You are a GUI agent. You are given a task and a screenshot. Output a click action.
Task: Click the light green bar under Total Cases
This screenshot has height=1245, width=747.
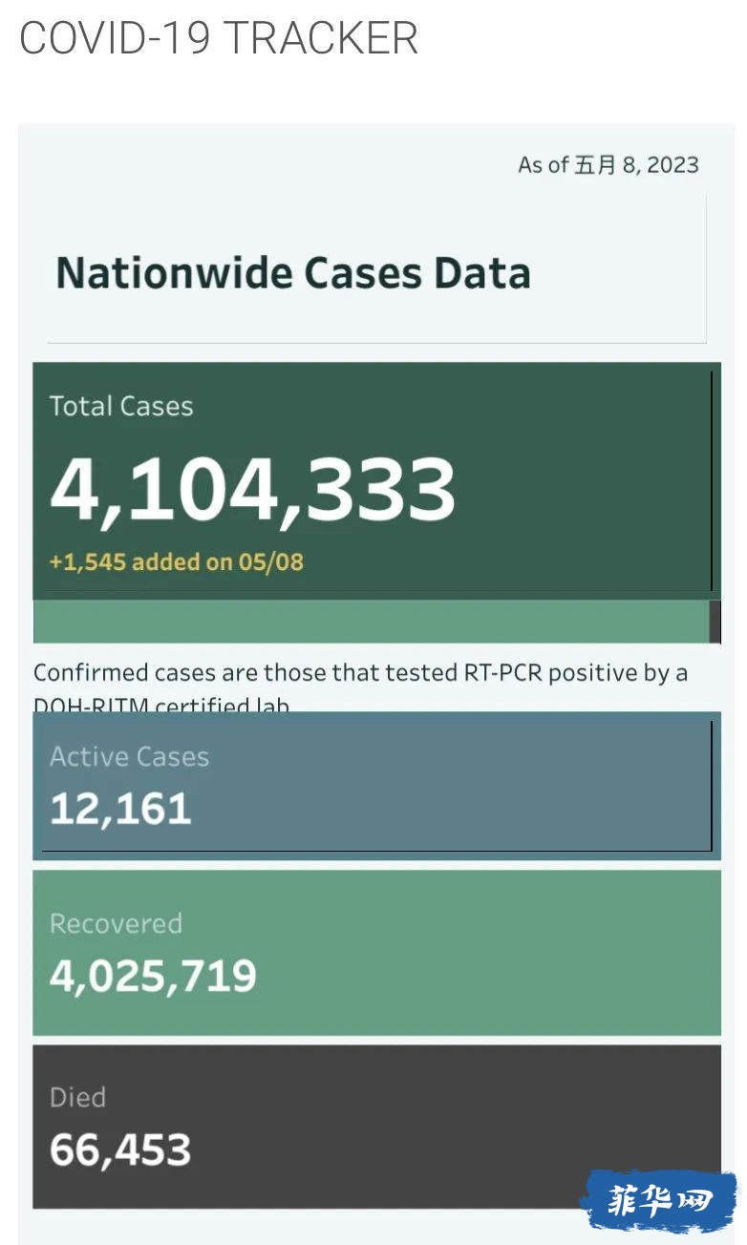click(371, 622)
